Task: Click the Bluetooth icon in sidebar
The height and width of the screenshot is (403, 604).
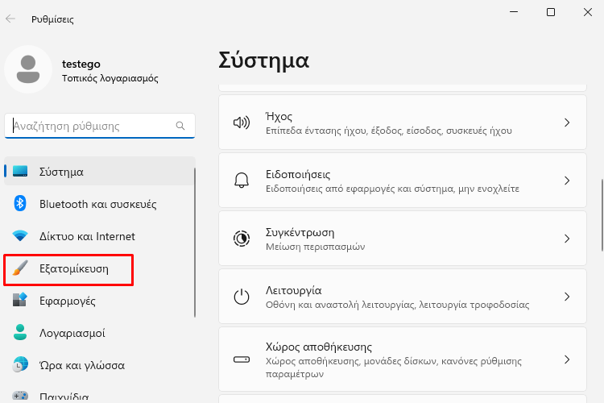Action: click(19, 204)
